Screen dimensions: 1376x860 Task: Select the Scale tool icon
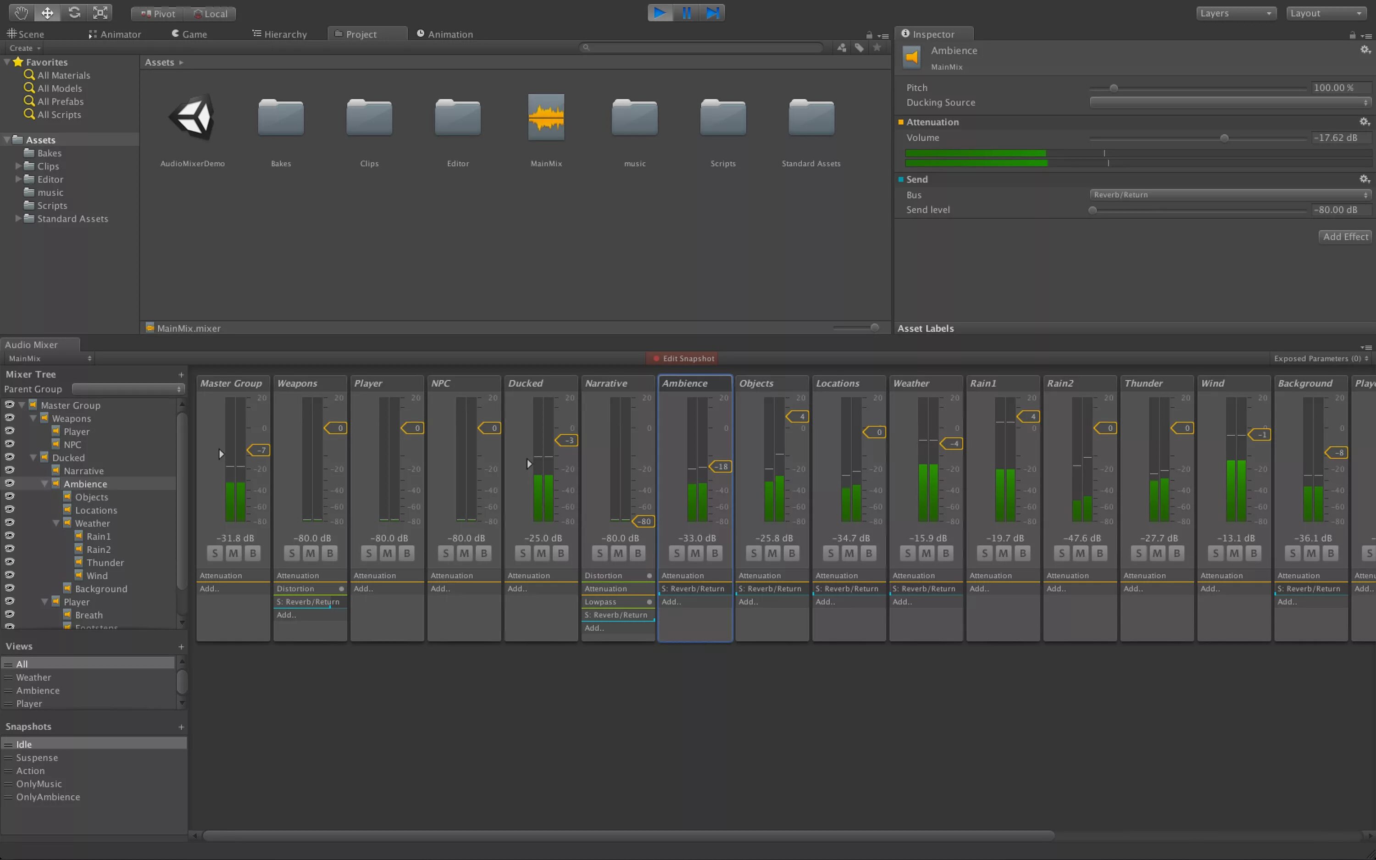tap(100, 12)
